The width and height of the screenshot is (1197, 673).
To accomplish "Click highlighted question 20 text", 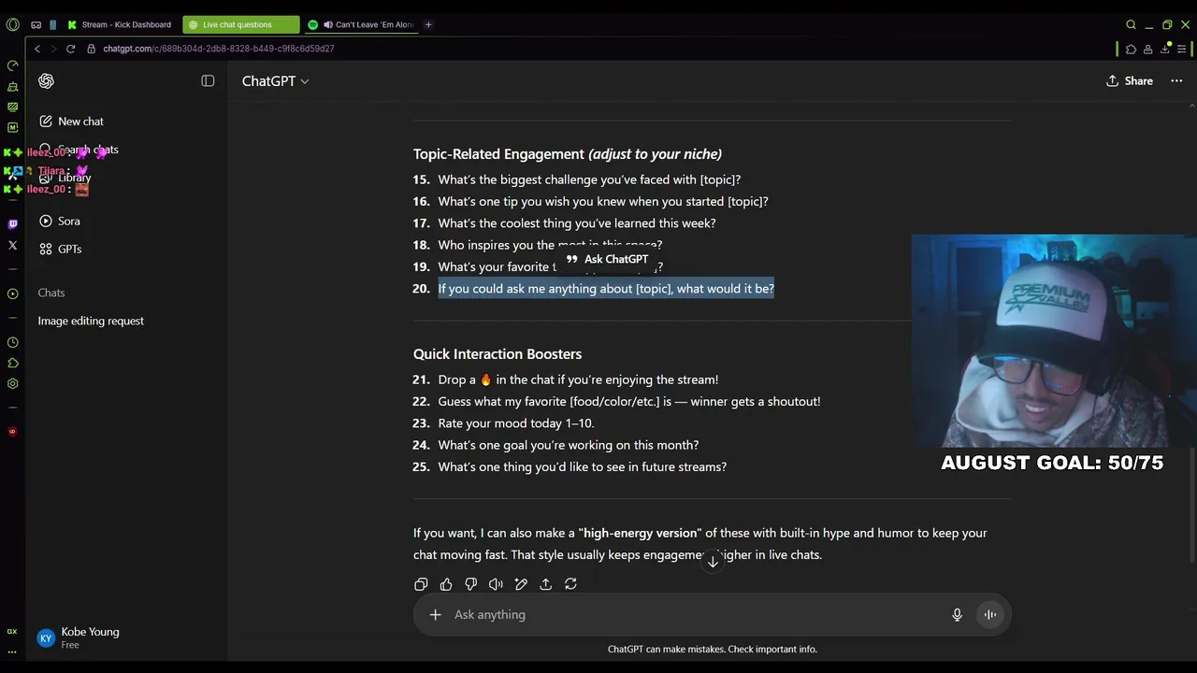I will [606, 289].
